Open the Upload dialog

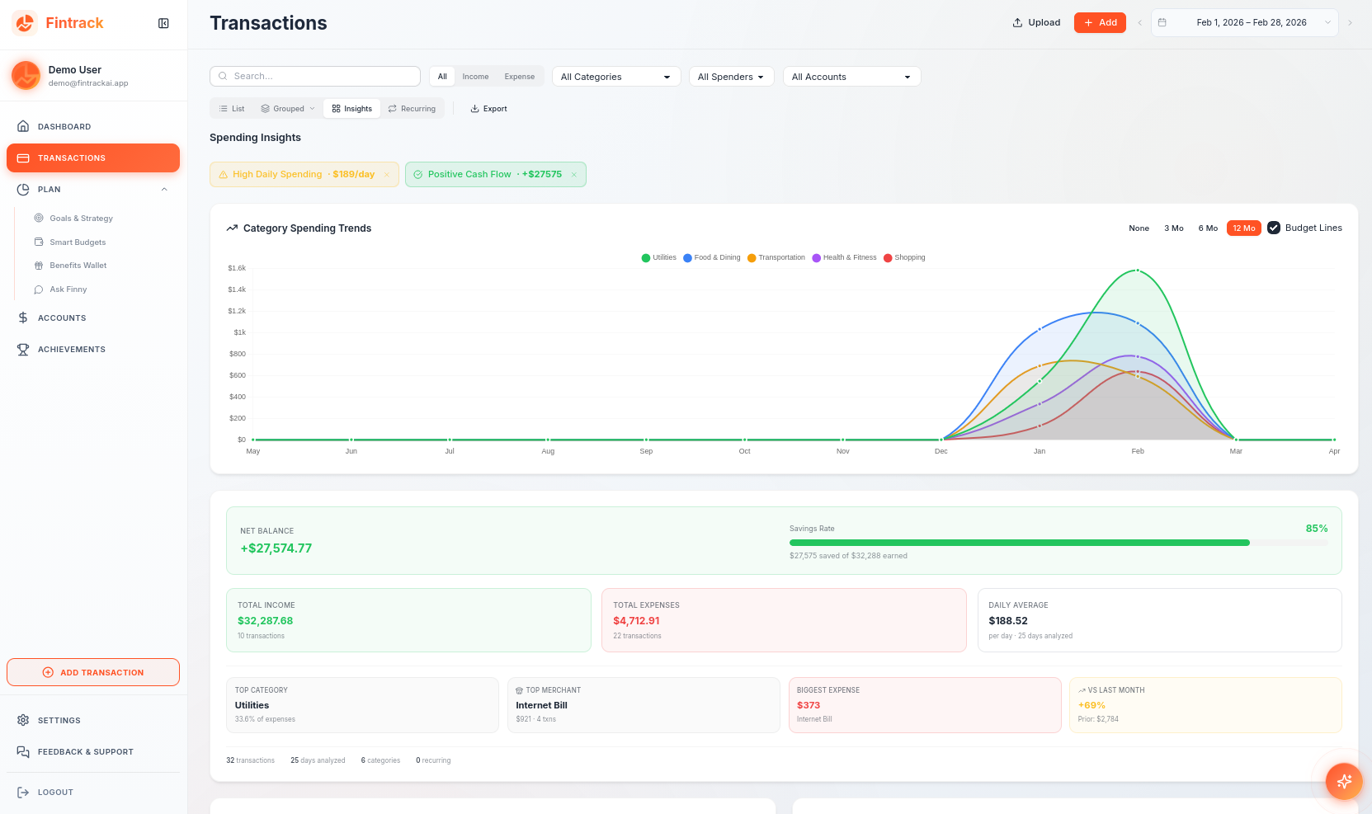tap(1035, 22)
